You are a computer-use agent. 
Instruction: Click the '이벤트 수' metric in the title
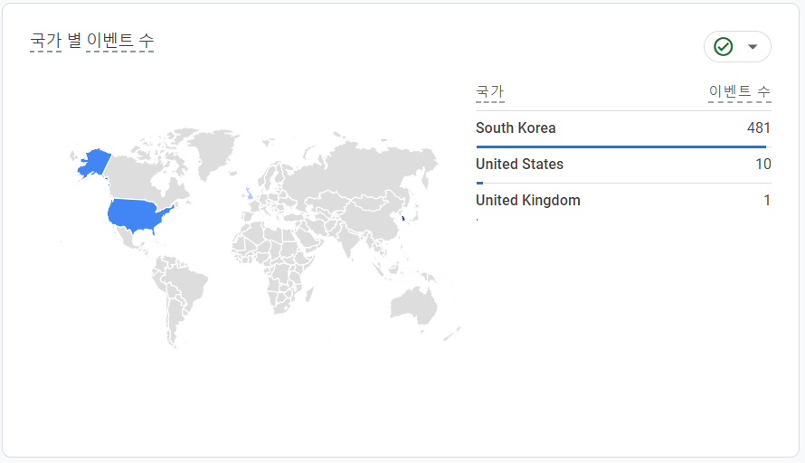click(x=120, y=41)
